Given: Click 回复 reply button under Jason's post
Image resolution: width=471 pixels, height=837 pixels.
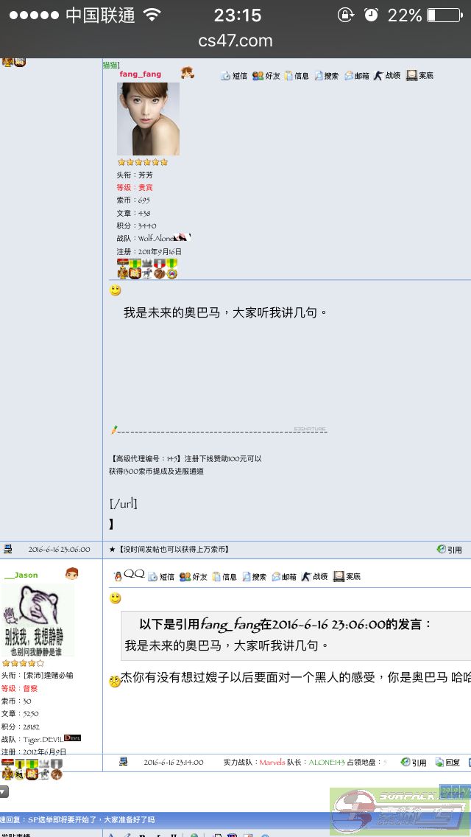Looking at the screenshot, I should coord(447,763).
